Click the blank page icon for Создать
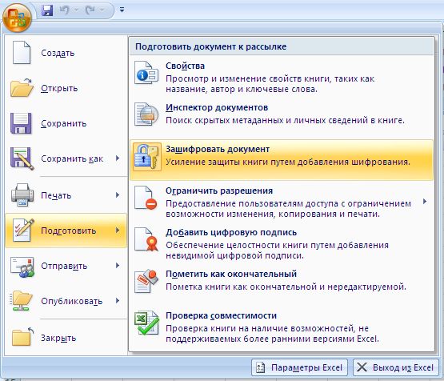The height and width of the screenshot is (381, 444). (x=22, y=52)
